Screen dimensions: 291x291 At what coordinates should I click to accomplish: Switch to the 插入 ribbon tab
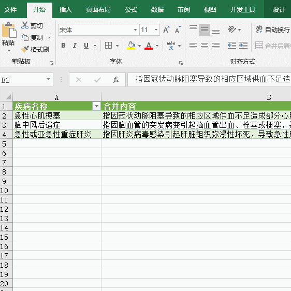coord(66,10)
